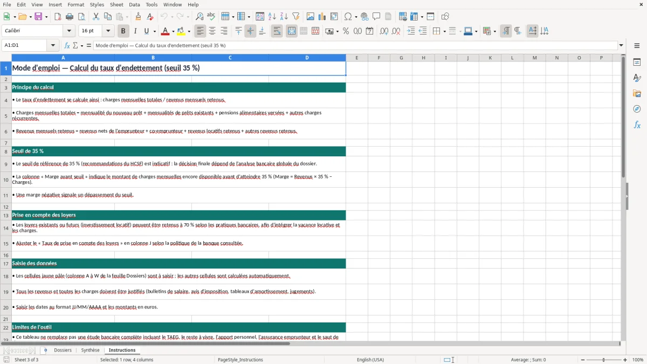
Task: Click the PageStyle_Instructions status field
Action: pos(240,360)
